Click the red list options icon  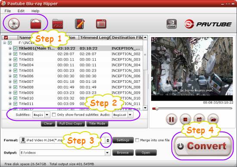101,24
